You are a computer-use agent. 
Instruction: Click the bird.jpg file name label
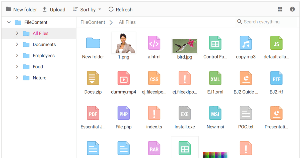[185, 57]
